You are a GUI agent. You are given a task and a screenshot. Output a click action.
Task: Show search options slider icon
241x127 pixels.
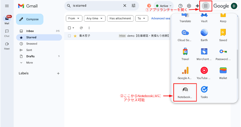point(134,6)
